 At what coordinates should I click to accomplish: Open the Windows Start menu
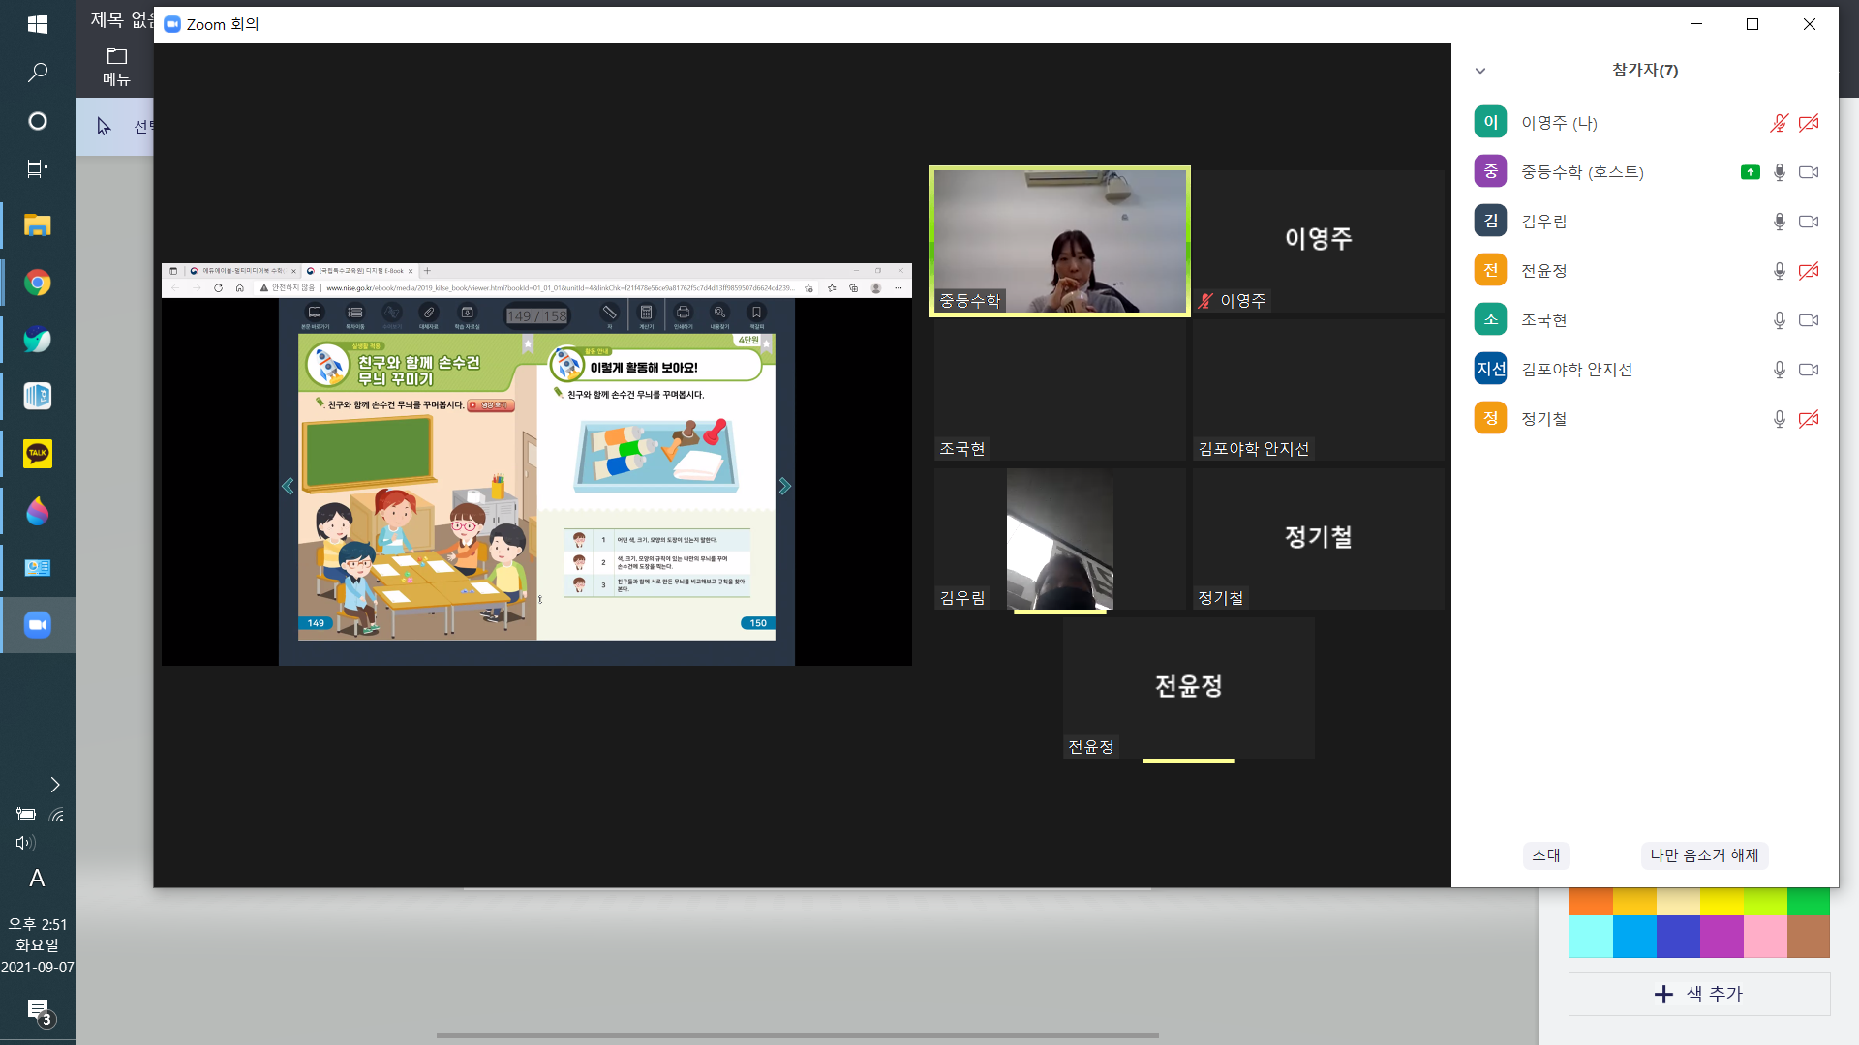[x=38, y=24]
